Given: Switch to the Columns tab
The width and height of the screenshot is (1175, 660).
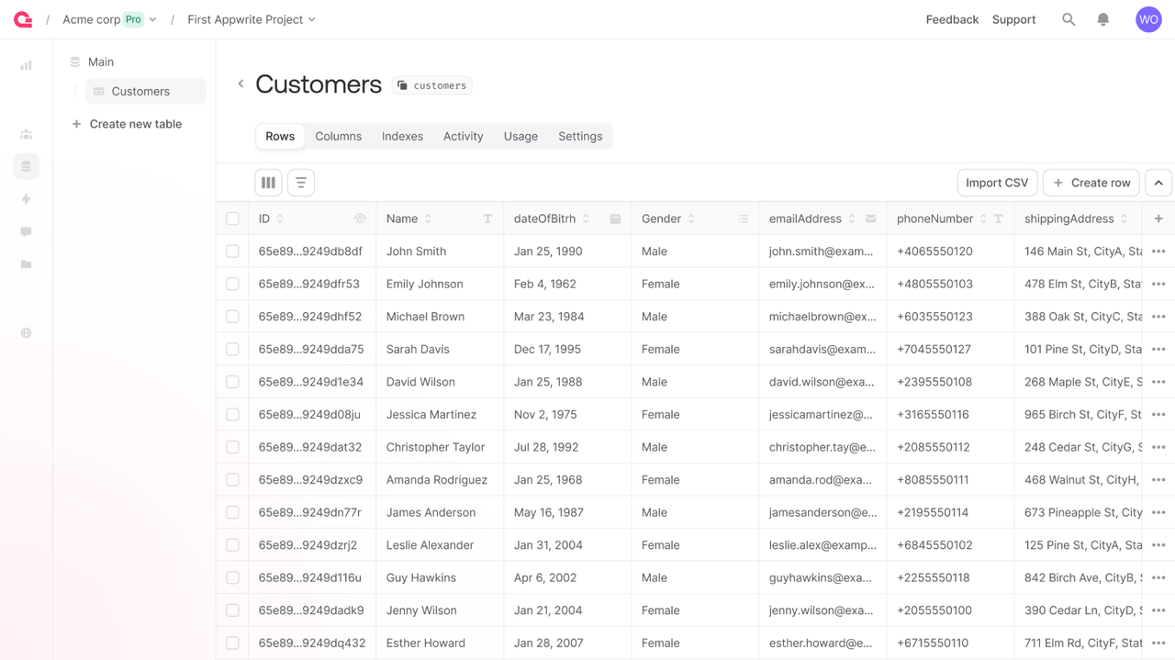Looking at the screenshot, I should [338, 136].
